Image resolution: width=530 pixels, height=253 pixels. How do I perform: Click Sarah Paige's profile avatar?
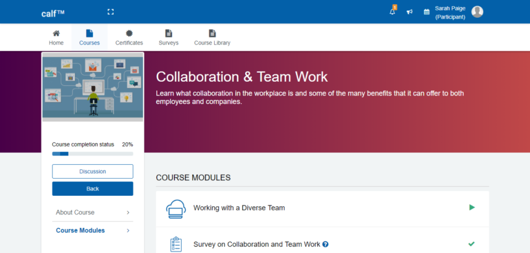[x=477, y=12]
